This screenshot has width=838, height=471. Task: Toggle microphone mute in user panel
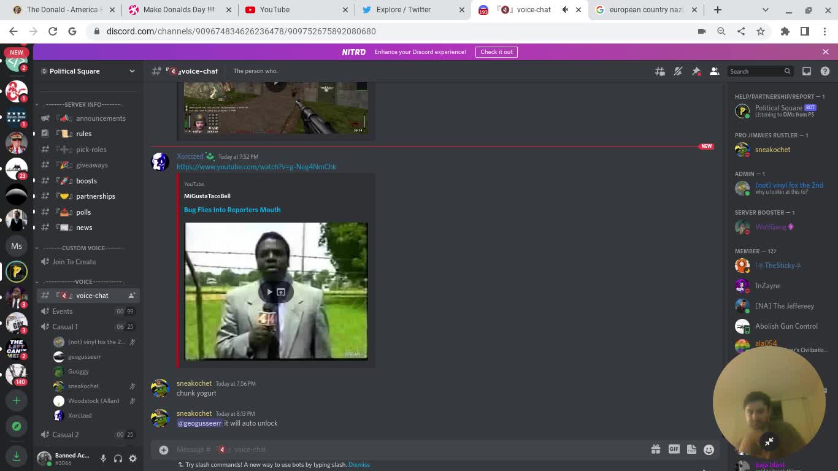coord(103,458)
